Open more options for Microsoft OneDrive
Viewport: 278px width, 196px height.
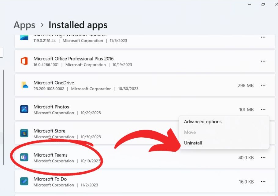263,85
